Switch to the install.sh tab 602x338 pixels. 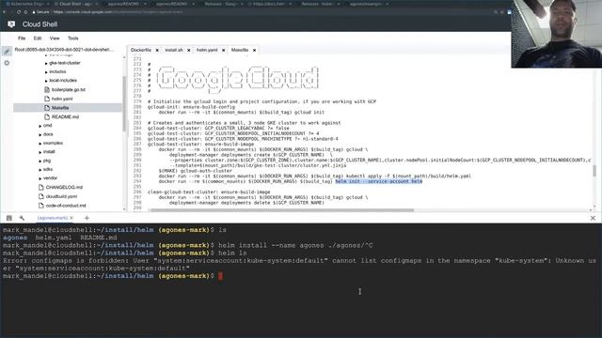(174, 50)
